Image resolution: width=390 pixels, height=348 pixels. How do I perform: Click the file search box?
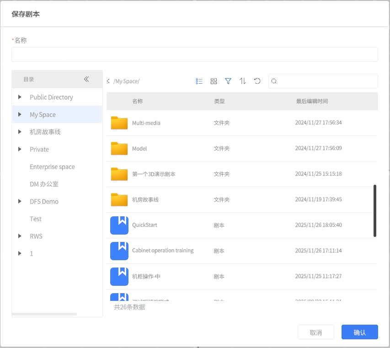click(x=326, y=81)
